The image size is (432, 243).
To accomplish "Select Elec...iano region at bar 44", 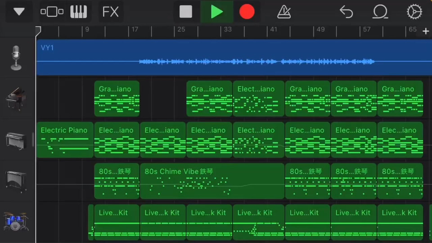I will 307,139.
